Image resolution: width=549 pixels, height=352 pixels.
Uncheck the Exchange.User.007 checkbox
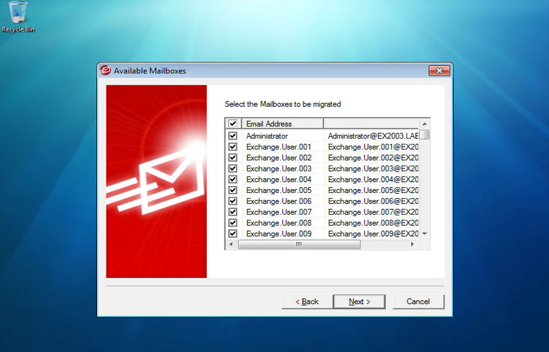233,212
